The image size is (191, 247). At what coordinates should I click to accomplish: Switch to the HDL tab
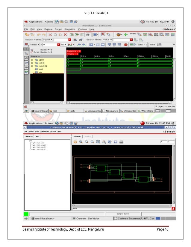click(x=38, y=136)
